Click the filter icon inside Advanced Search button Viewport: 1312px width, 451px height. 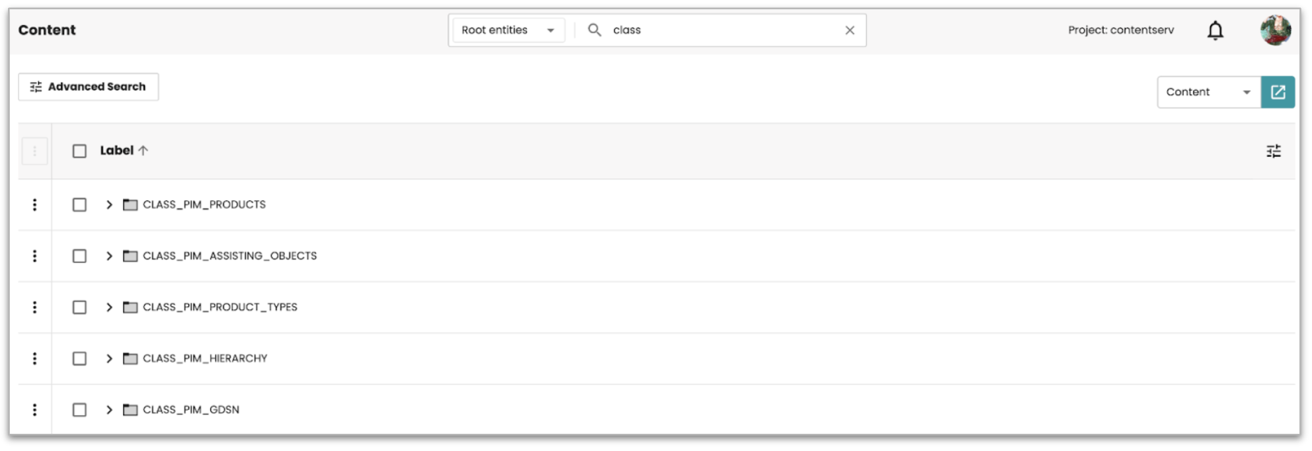(36, 86)
